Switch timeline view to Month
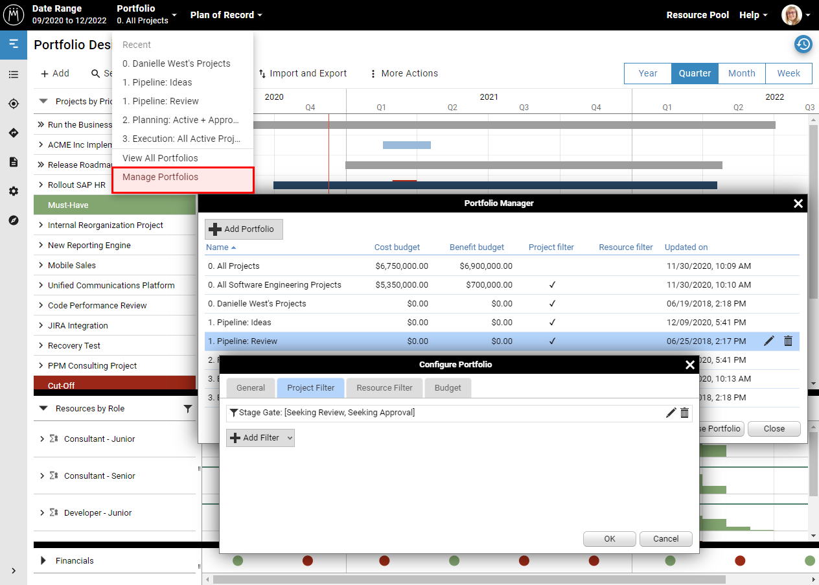Image resolution: width=819 pixels, height=585 pixels. coord(741,73)
